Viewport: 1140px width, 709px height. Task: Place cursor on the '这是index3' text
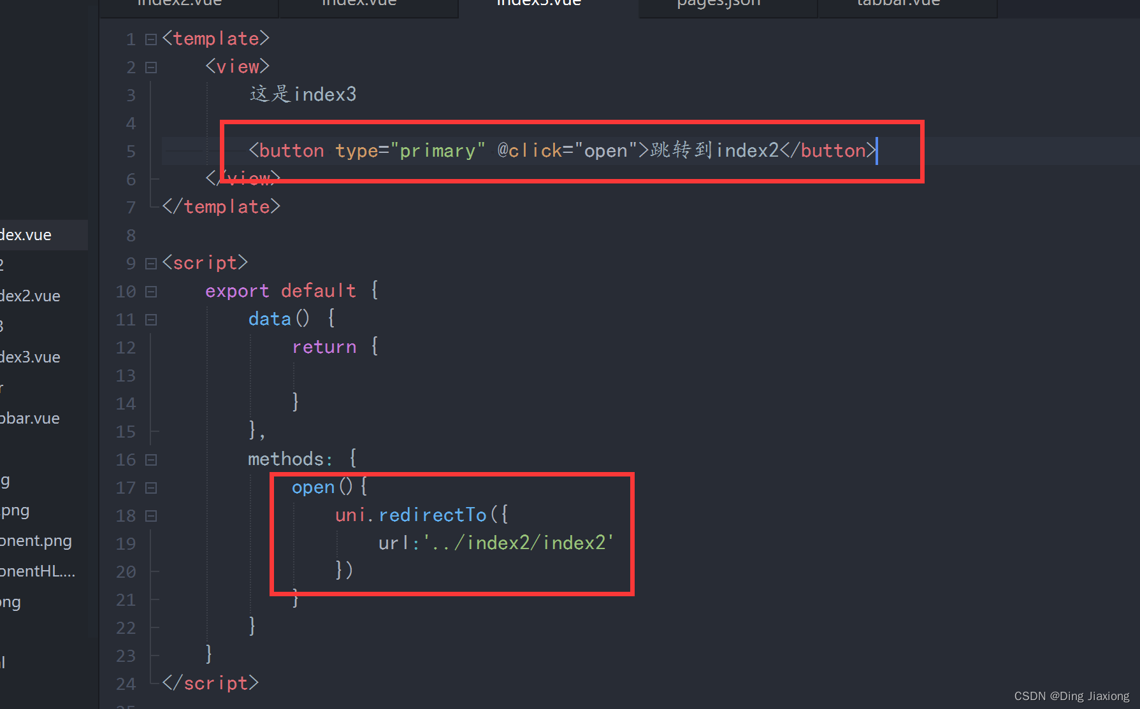tap(303, 94)
